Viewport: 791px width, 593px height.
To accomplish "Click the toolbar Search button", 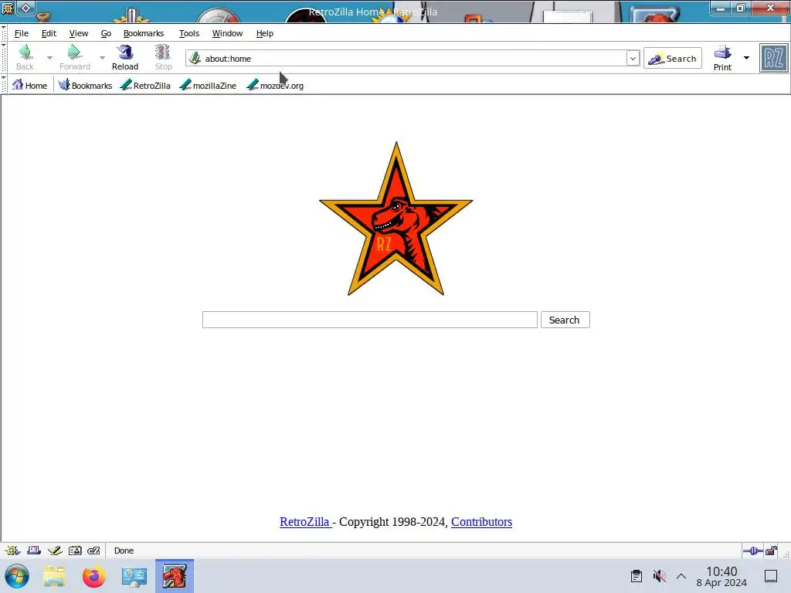I will point(673,59).
